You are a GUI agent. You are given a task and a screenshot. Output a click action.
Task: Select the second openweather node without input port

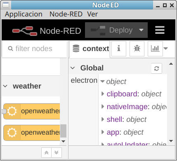coord(32,133)
